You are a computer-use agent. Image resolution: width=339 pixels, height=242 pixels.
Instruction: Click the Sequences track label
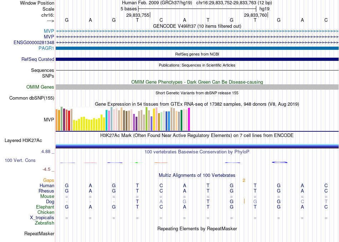click(42, 70)
